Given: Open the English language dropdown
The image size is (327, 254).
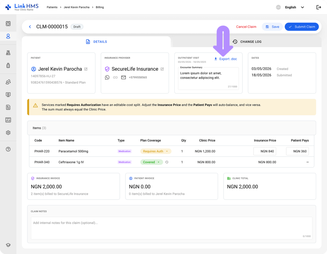Looking at the screenshot, I should point(294,7).
